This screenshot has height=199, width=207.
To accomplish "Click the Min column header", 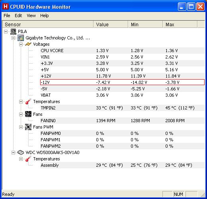I will (x=145, y=24).
